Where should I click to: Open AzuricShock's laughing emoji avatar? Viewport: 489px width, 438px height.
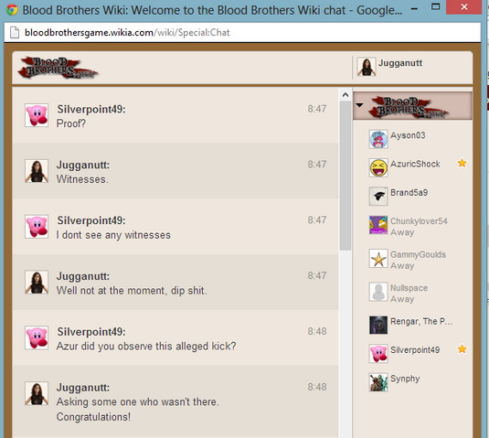[x=378, y=167]
